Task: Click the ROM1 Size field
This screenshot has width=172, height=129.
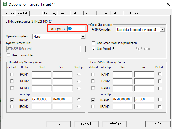Action: 63,74
